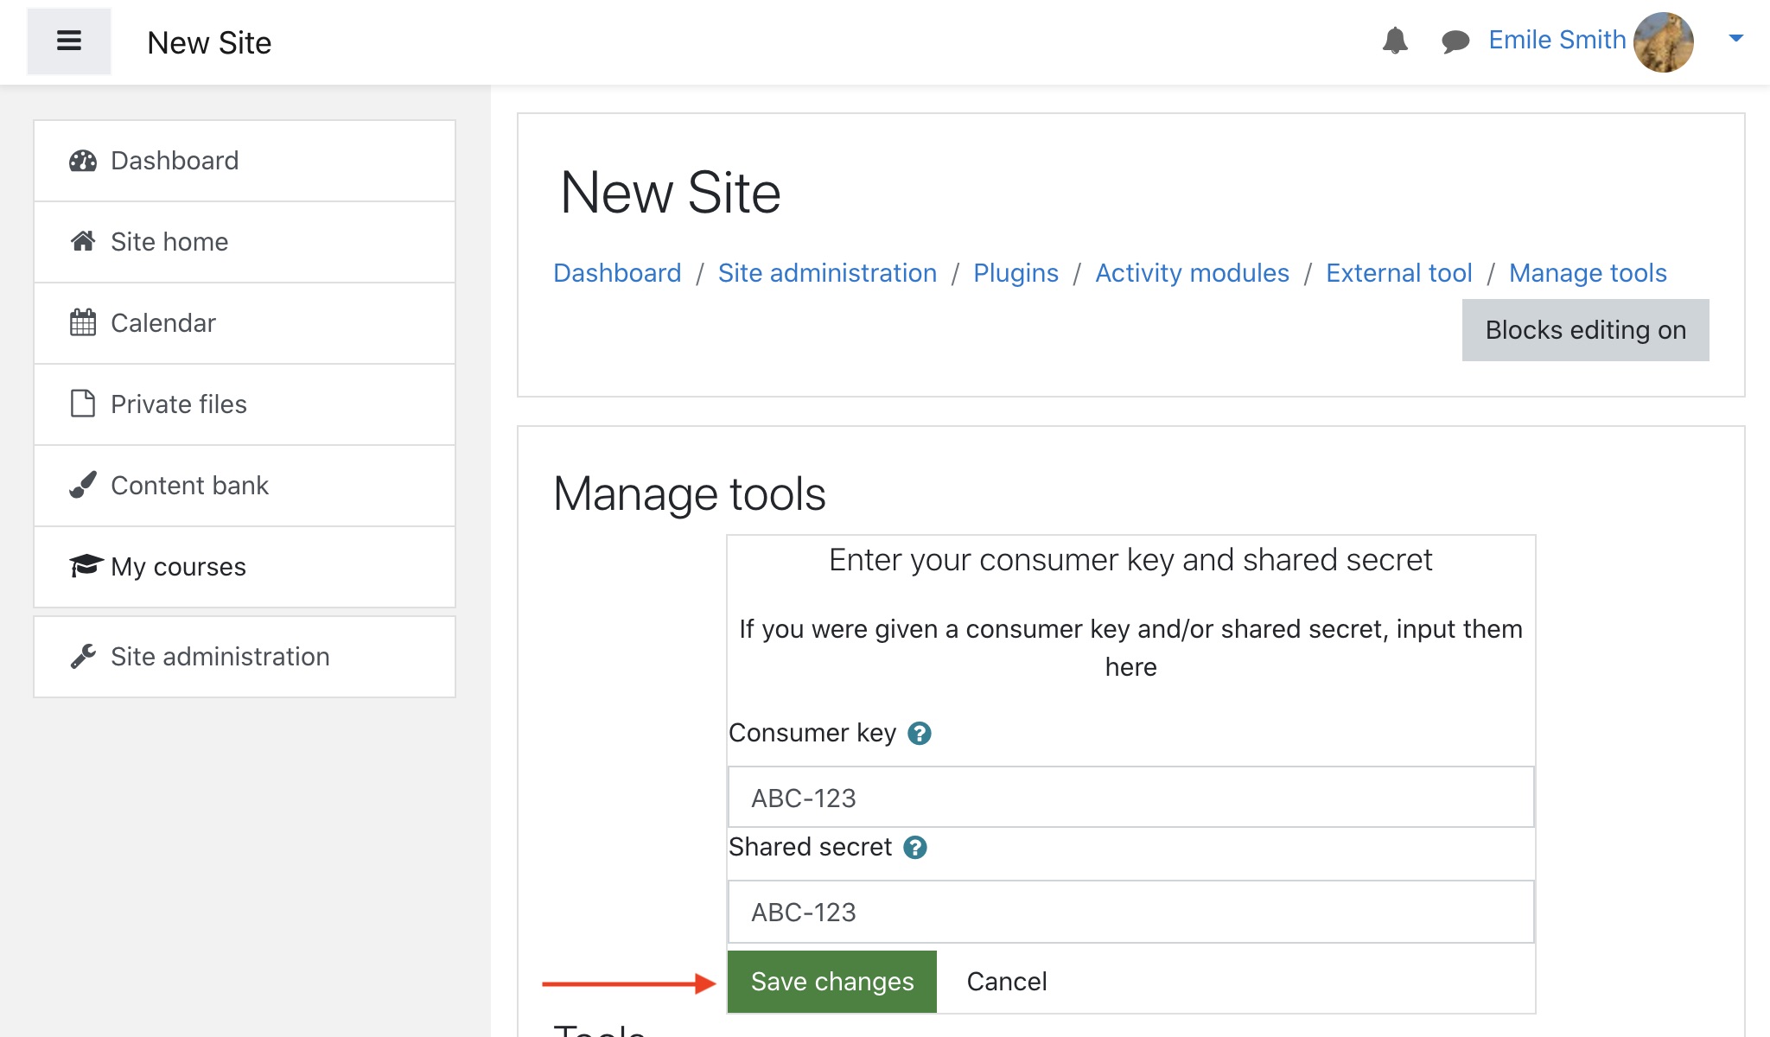This screenshot has height=1037, width=1770.
Task: Open Content bank in the sidebar
Action: tap(189, 486)
